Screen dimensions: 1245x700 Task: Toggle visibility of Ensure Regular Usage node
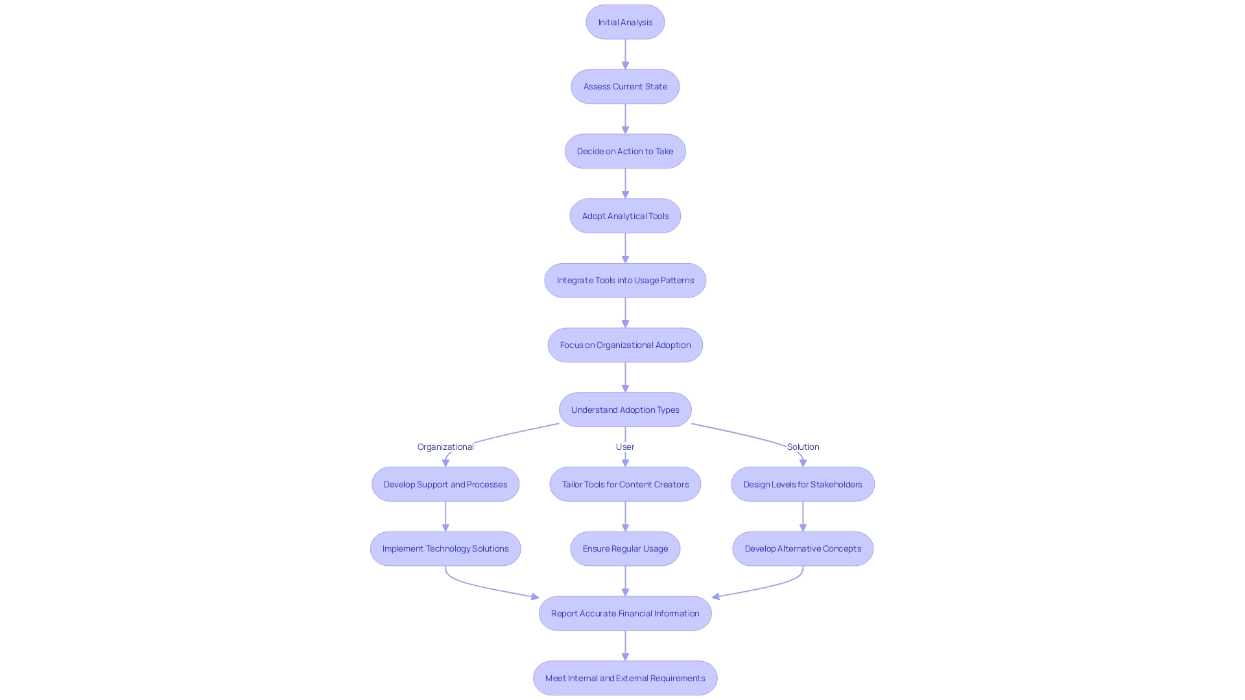tap(625, 548)
